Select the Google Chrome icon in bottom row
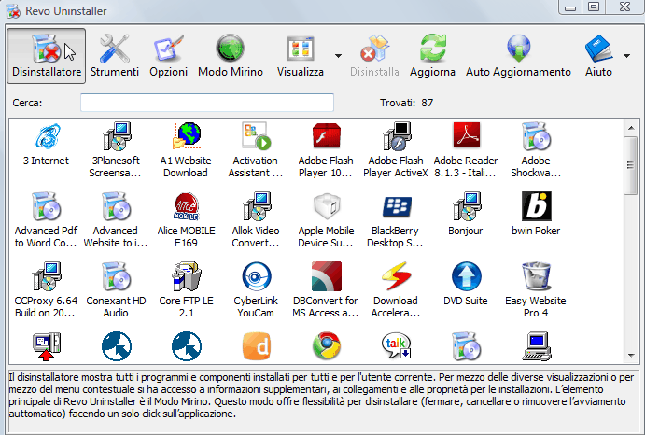The width and height of the screenshot is (645, 435). click(326, 345)
